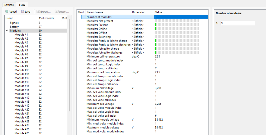The width and height of the screenshot is (266, 135).
Task: Select 'Min. mod. volt.: module index' record
Action: (105, 124)
